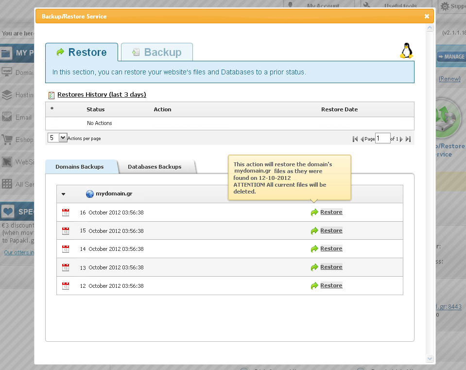Screen dimensions: 466x370
Task: Click green arrow icon for 16 October restore
Action: [314, 212]
